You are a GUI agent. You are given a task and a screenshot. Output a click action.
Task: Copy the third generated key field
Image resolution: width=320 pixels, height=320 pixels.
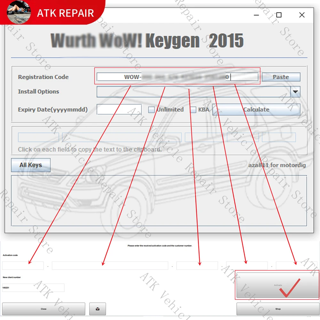coord(204,137)
